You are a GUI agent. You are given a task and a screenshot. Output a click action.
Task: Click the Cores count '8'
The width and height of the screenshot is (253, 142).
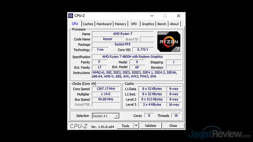(149, 115)
